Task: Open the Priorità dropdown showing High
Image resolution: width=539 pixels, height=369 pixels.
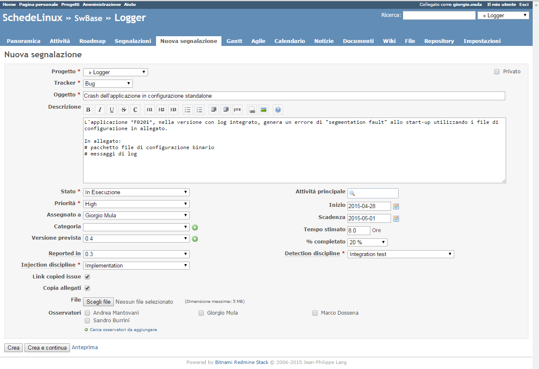Action: click(x=136, y=204)
